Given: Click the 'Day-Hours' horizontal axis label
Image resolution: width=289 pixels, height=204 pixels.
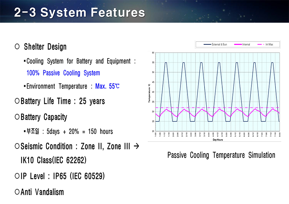Looking at the screenshot, I should 218,140.
